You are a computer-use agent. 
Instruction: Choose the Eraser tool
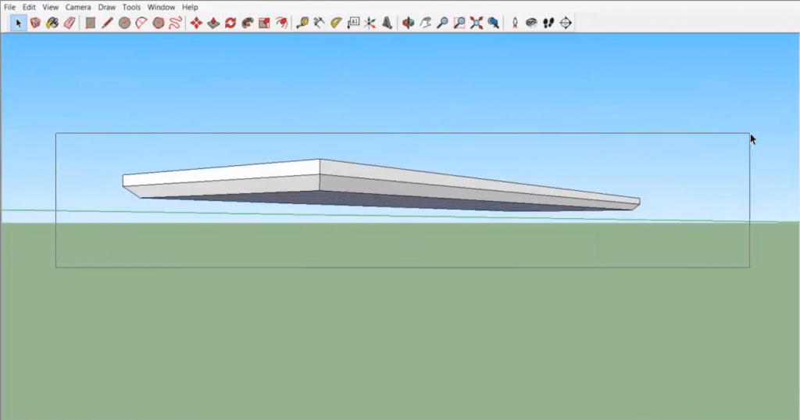tap(69, 23)
